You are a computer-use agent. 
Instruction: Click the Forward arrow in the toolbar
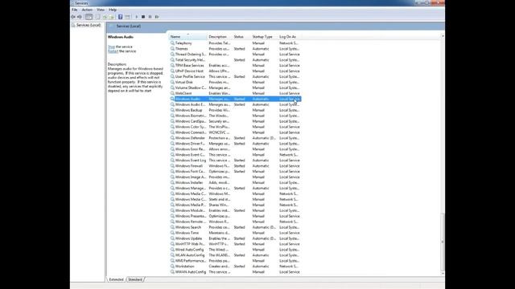(80, 17)
